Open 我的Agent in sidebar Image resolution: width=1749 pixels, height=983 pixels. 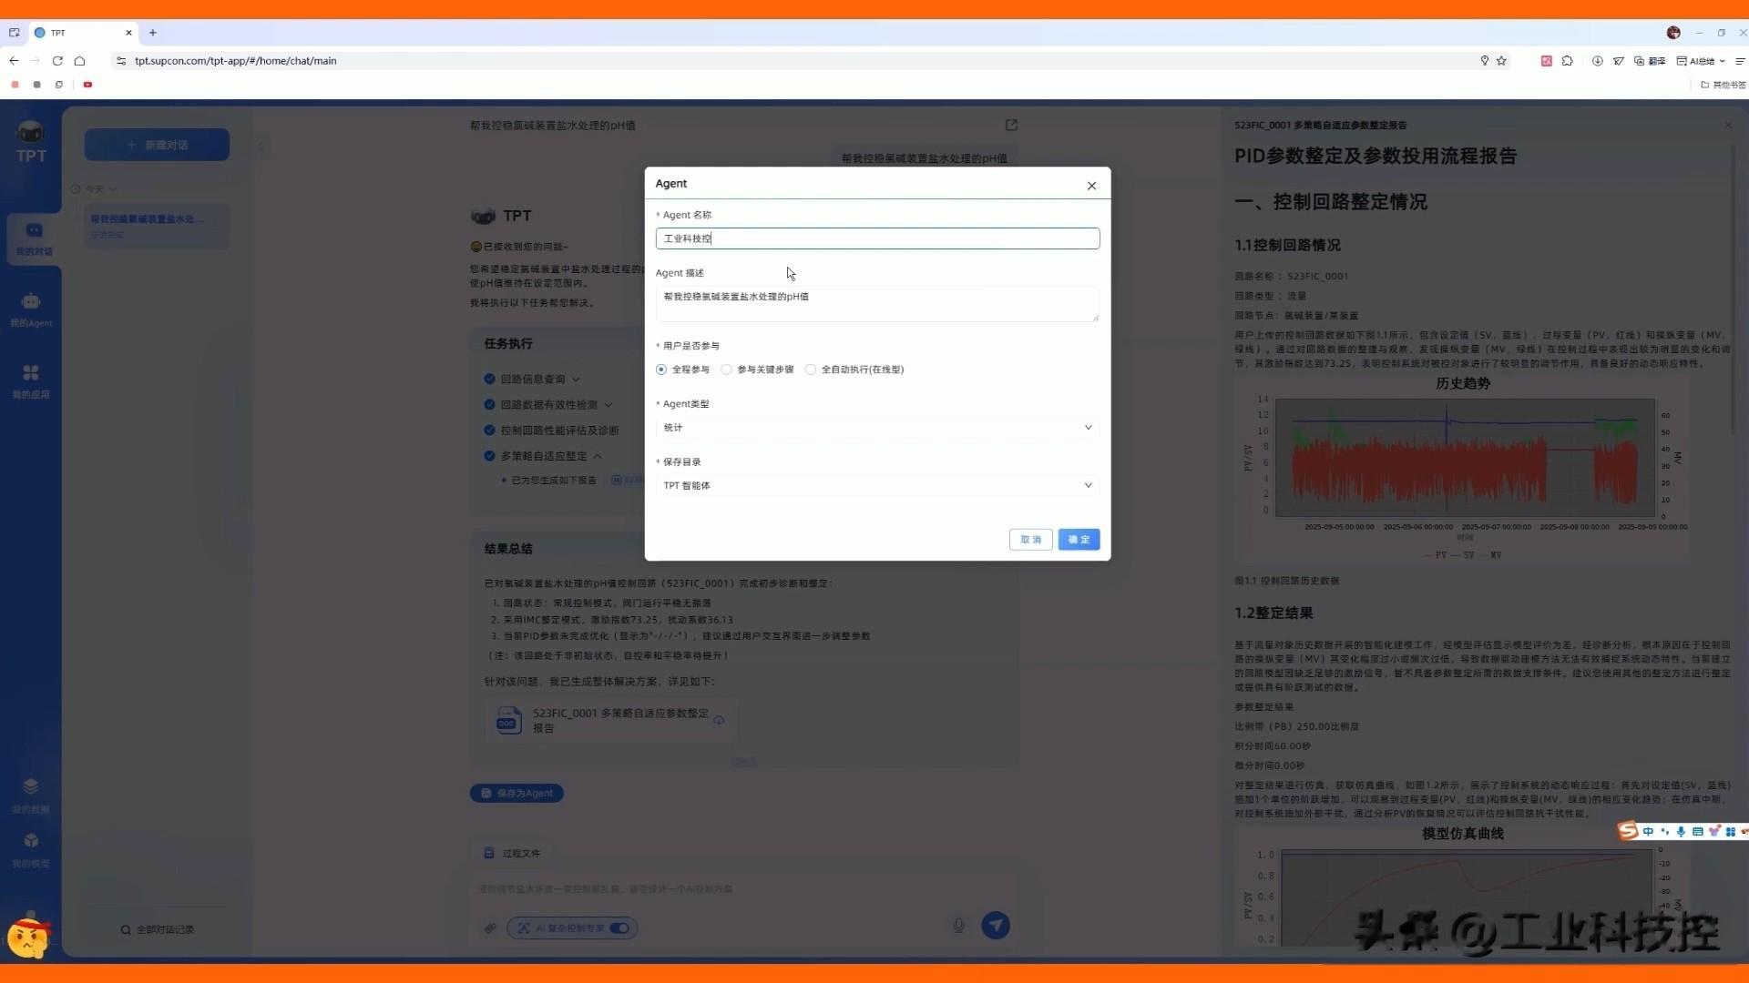(x=31, y=309)
